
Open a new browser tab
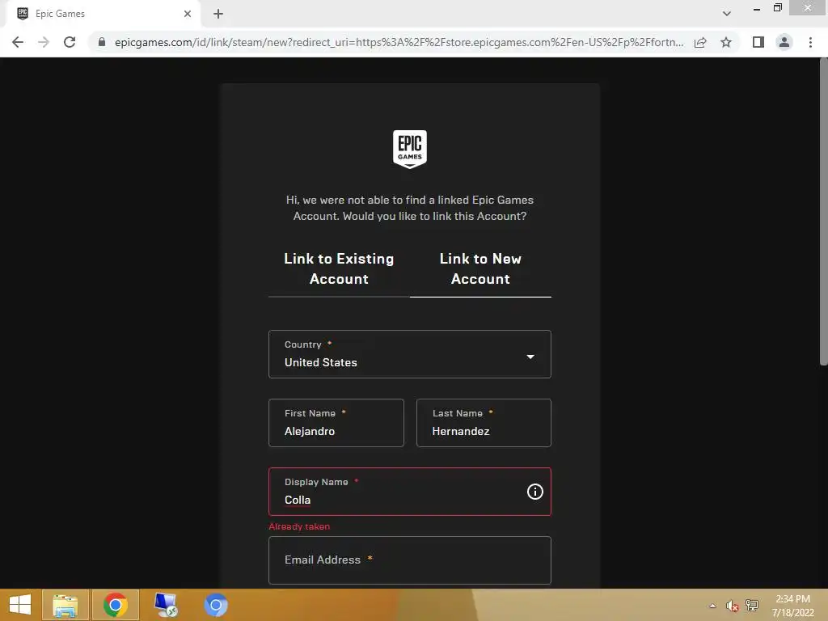click(x=218, y=14)
